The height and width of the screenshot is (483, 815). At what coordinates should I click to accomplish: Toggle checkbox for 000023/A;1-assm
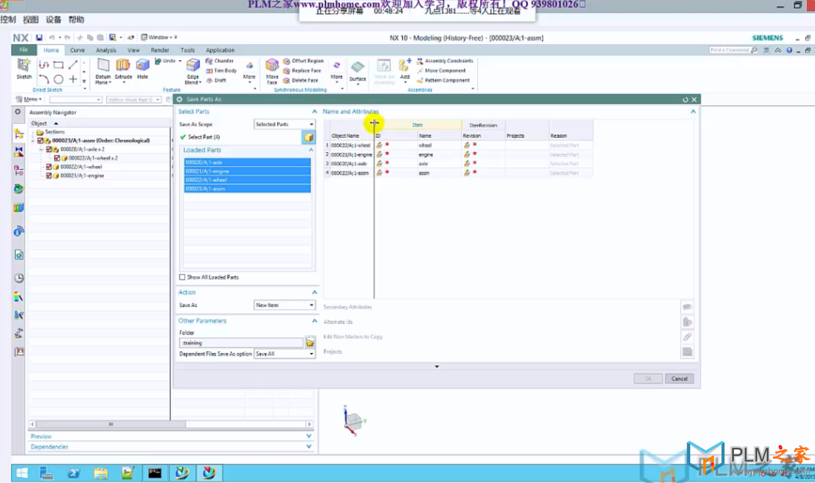[x=40, y=140]
